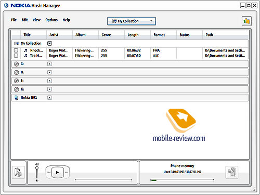Skip to the next track
Image resolution: width=260 pixels, height=195 pixels.
pyautogui.click(x=67, y=172)
